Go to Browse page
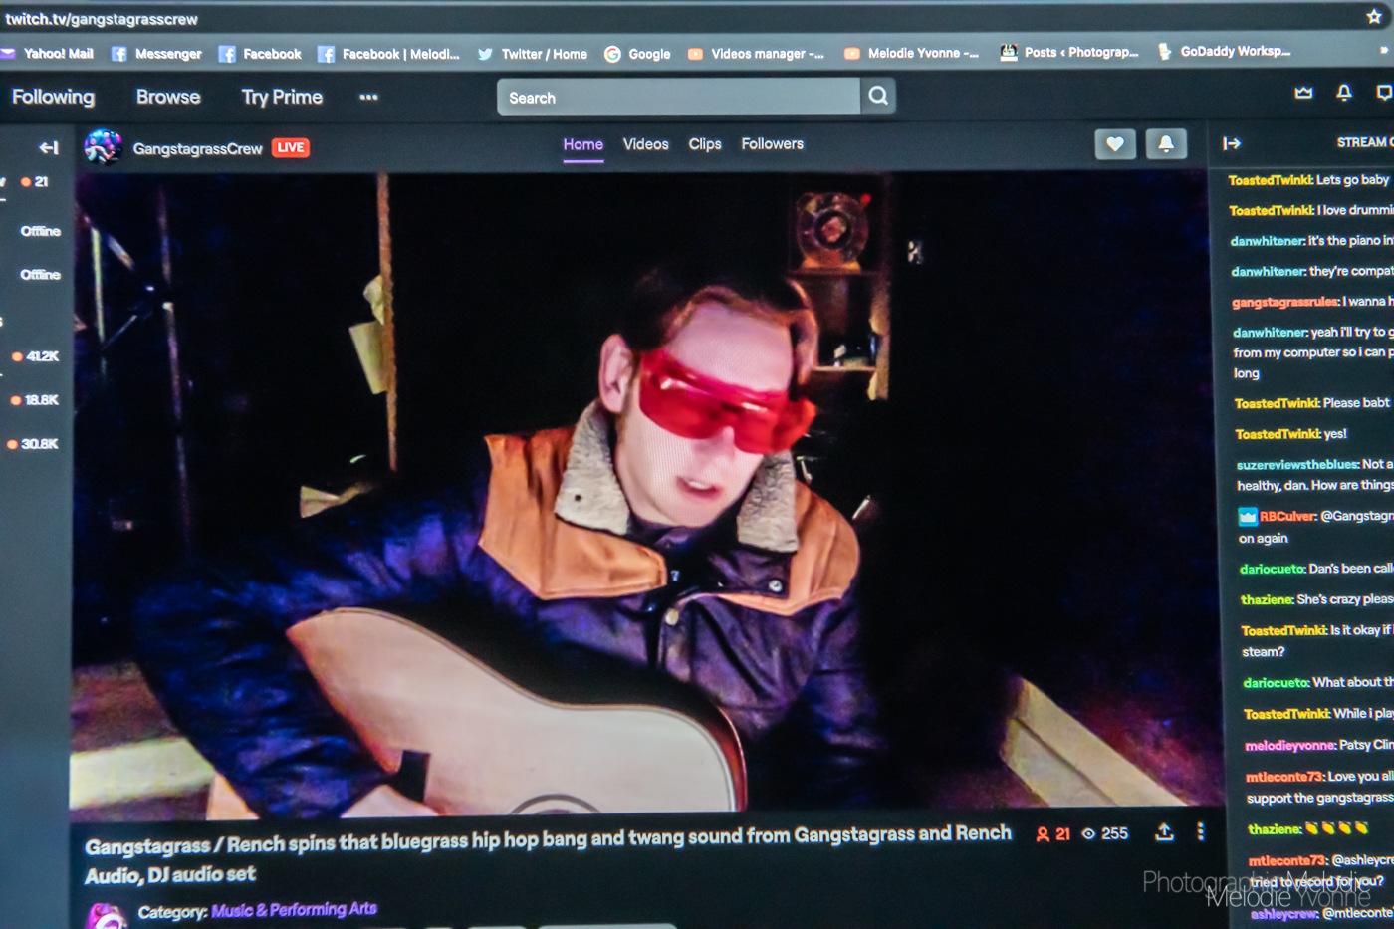The image size is (1394, 929). (168, 97)
